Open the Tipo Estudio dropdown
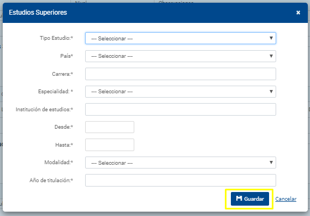 tap(181, 38)
